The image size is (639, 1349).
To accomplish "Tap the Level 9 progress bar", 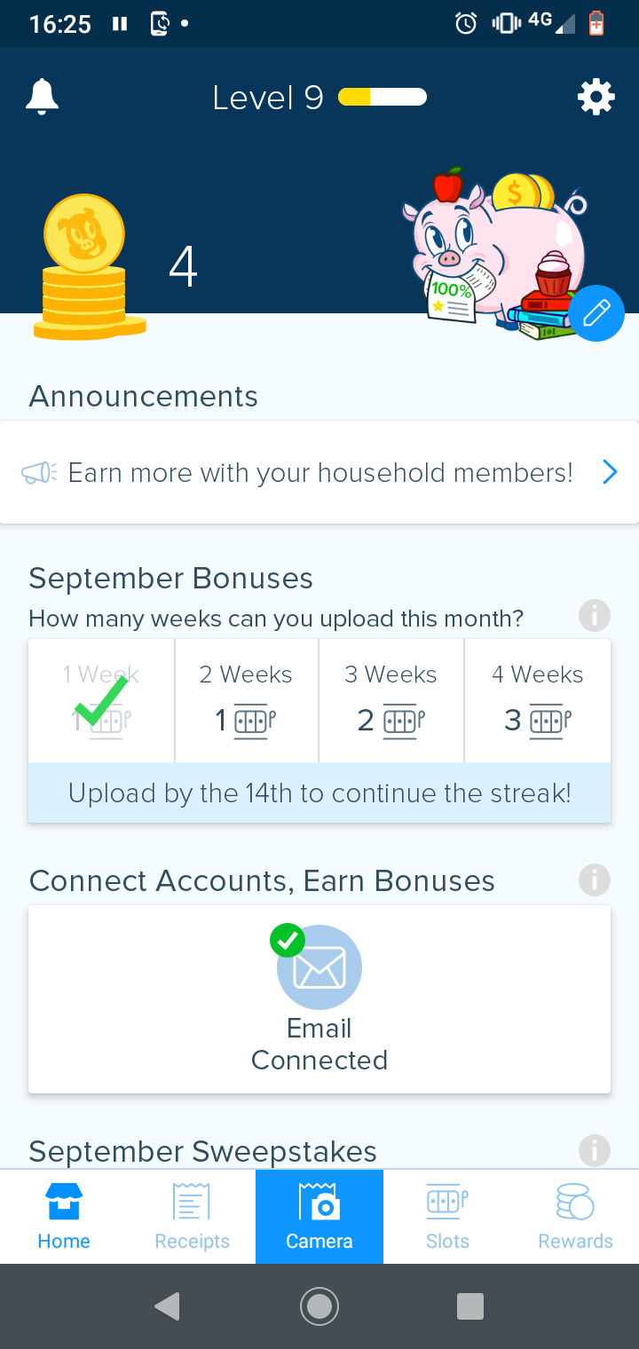I will click(383, 97).
